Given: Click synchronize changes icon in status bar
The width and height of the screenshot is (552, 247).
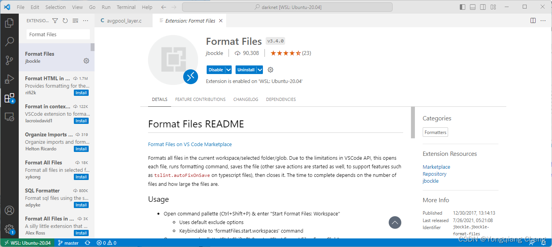Looking at the screenshot, I should point(88,243).
